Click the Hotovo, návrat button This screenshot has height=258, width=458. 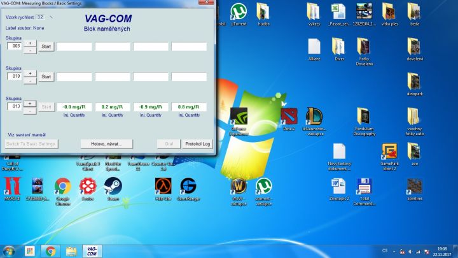point(107,144)
